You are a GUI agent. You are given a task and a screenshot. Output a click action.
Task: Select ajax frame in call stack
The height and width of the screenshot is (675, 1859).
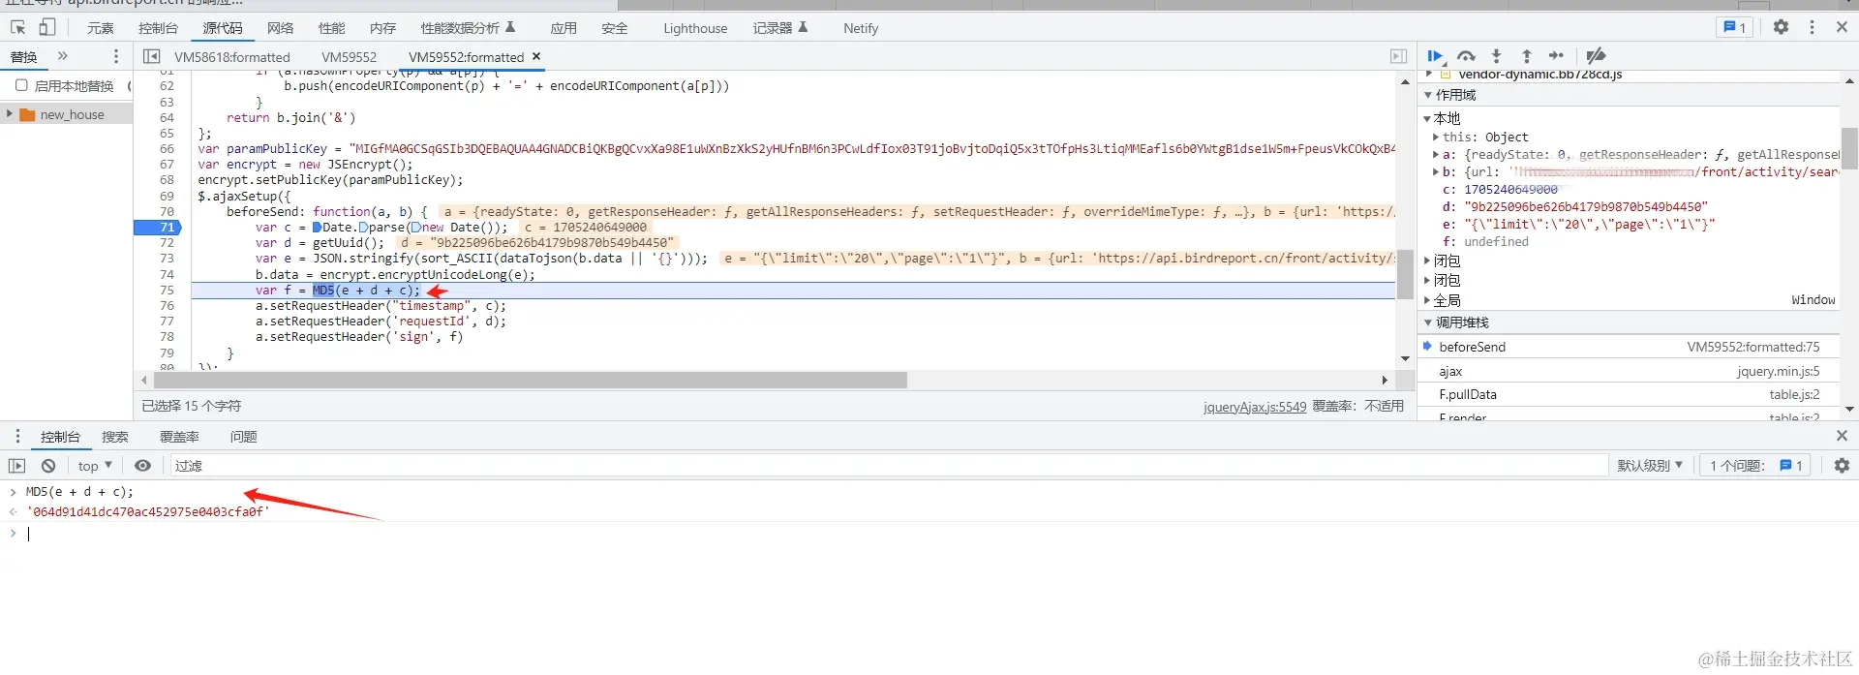1629,371
